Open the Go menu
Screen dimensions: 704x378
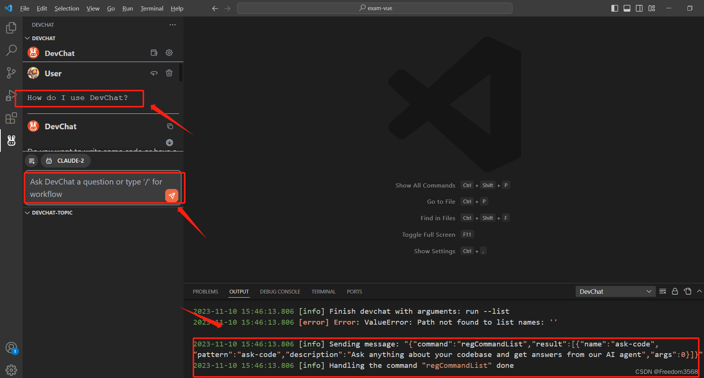[111, 8]
